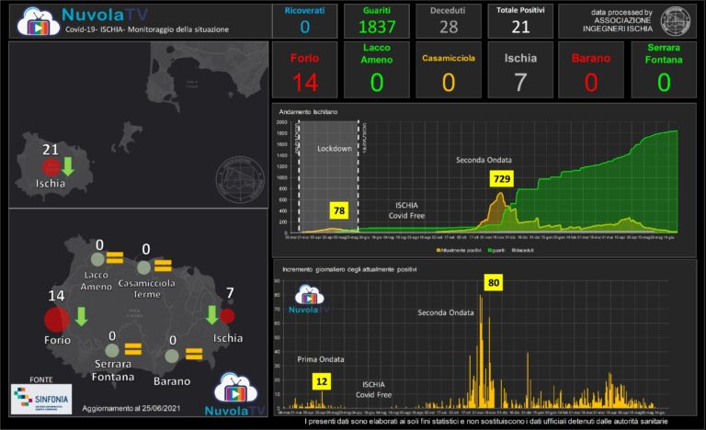Click the NuvolaTV logo in the header

pos(39,22)
